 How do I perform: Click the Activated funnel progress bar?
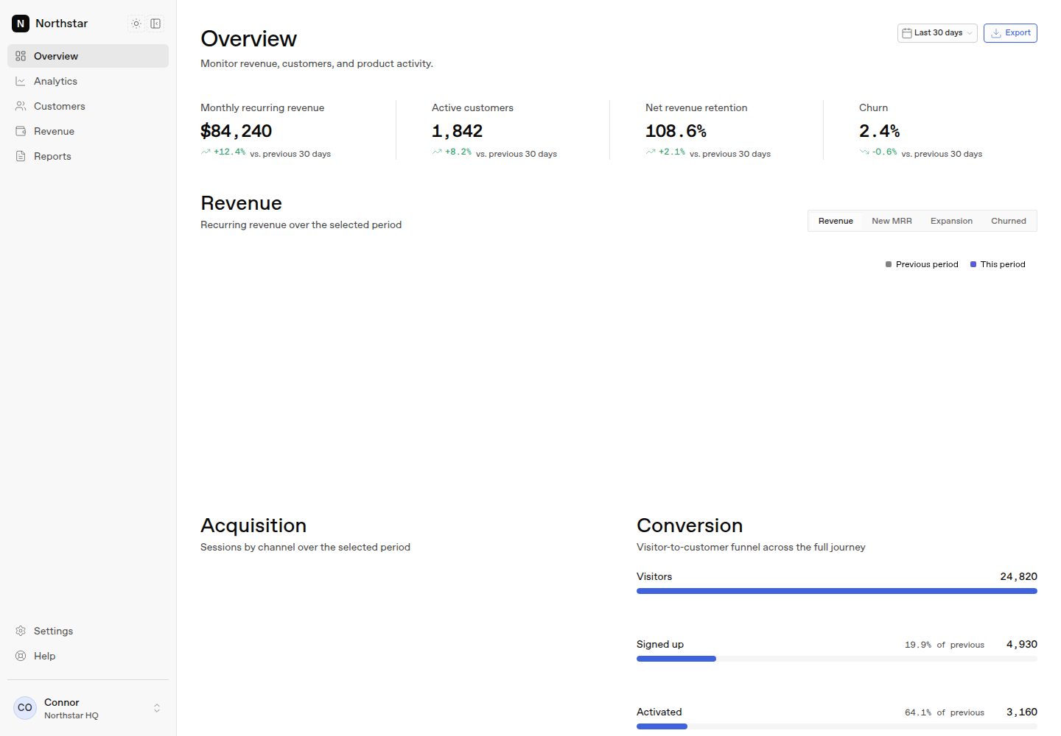(837, 726)
